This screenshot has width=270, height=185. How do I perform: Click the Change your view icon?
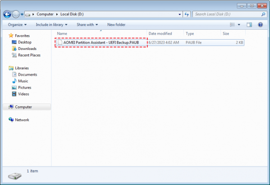tap(232, 25)
